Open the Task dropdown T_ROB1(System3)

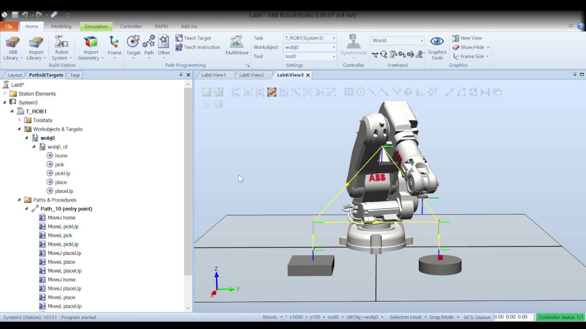(x=310, y=38)
